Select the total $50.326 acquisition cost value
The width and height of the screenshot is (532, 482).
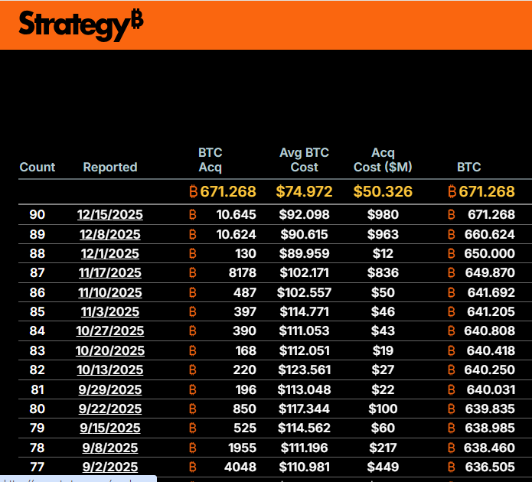383,191
